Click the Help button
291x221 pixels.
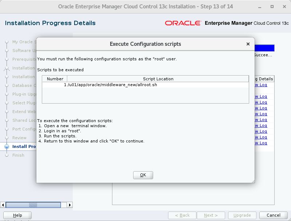[x=17, y=215]
